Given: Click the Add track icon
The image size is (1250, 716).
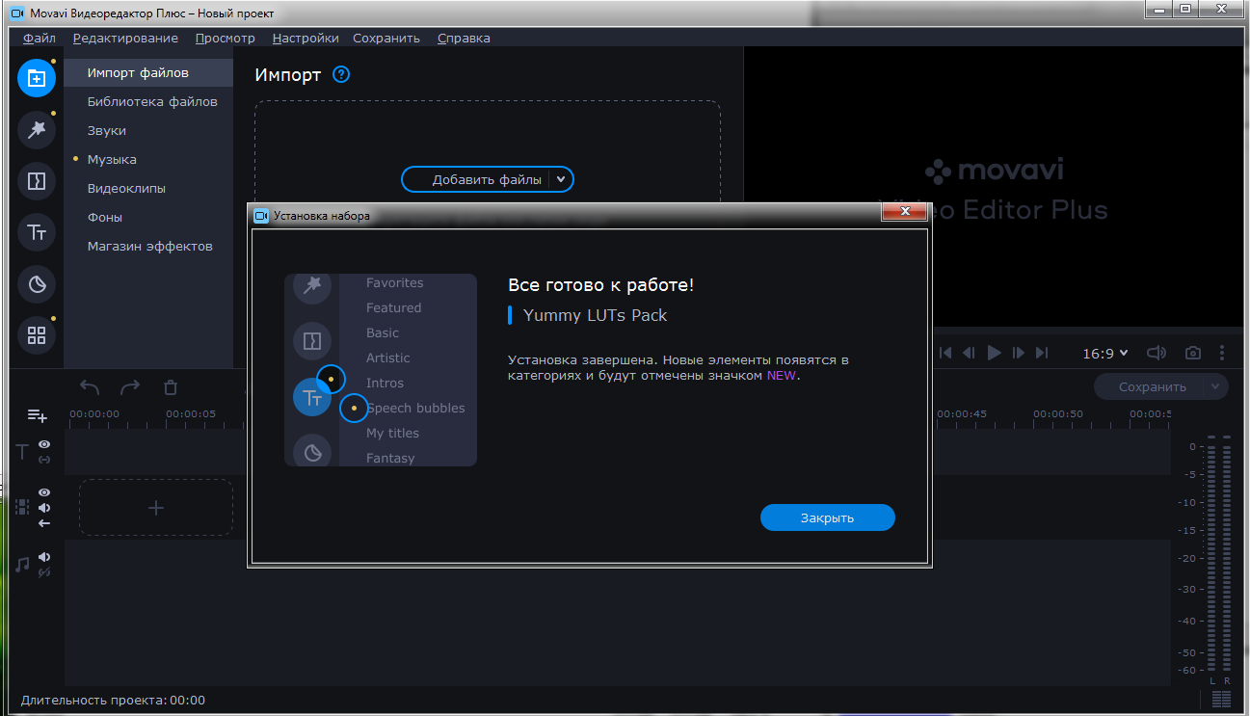Looking at the screenshot, I should pyautogui.click(x=37, y=415).
